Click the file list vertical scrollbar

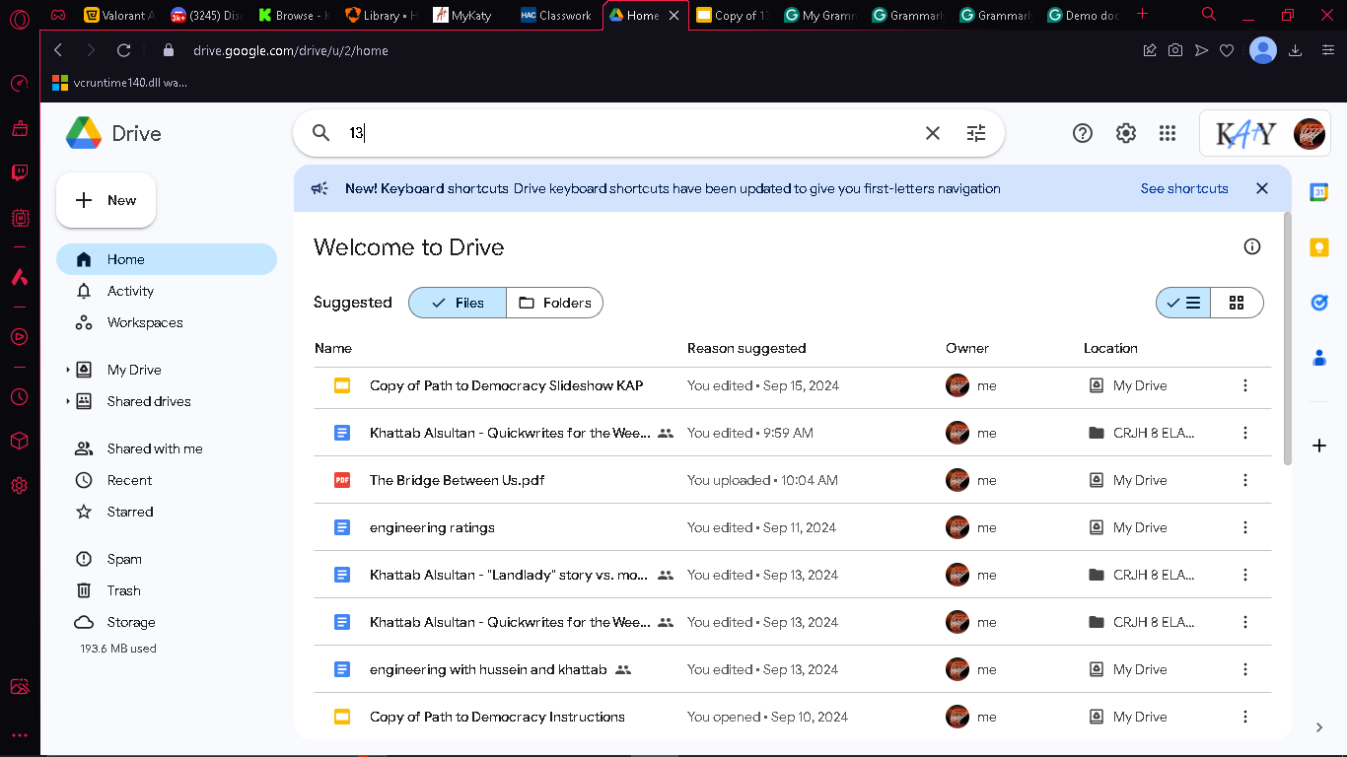click(x=1287, y=339)
